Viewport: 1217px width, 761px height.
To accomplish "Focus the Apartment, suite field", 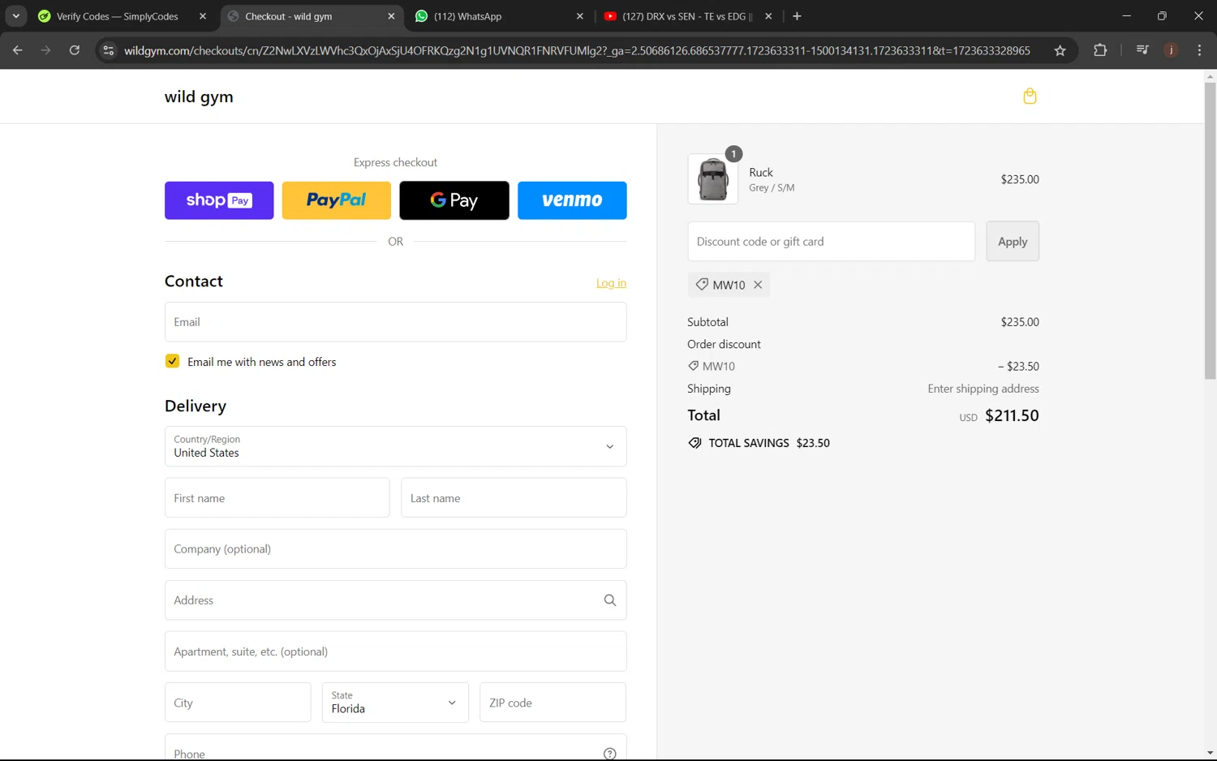I will tap(395, 651).
